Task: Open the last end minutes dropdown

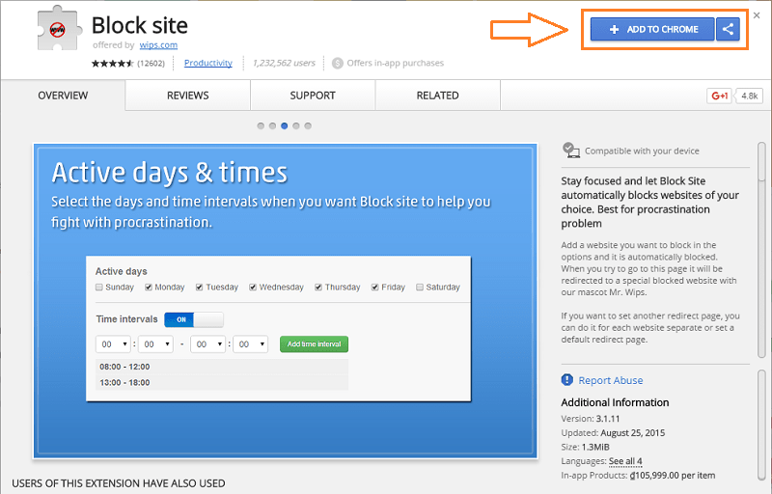Action: (x=251, y=344)
